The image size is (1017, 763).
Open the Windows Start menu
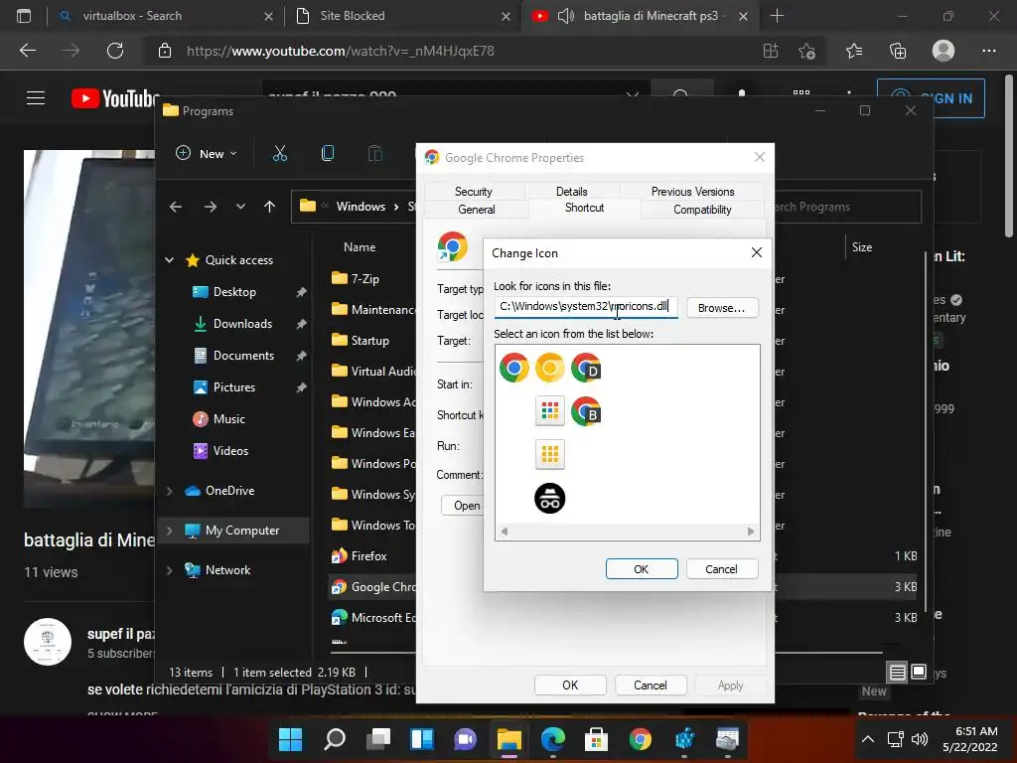[290, 739]
